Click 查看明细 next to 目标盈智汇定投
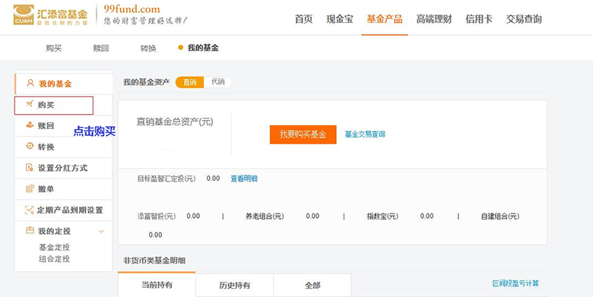Screen dimensions: 593x297 pos(244,179)
